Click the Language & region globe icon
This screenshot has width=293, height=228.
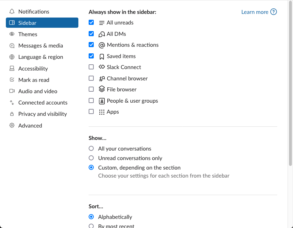pyautogui.click(x=12, y=57)
